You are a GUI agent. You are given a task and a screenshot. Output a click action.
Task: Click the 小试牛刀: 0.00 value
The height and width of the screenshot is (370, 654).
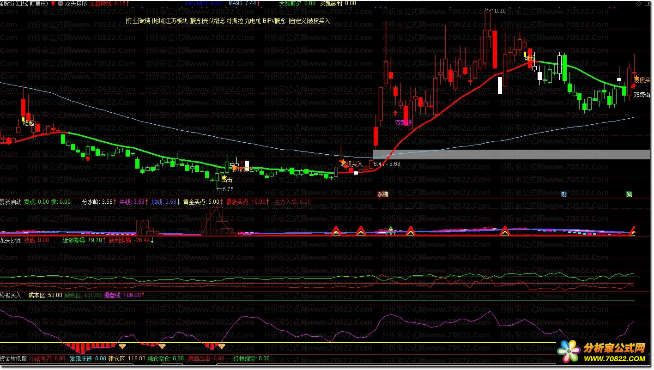(x=48, y=358)
